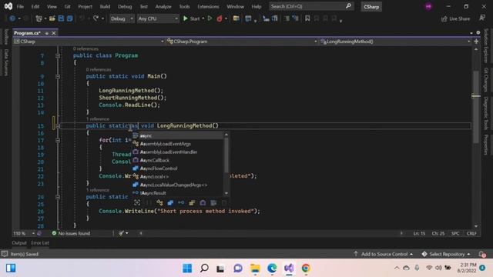Click the Undo icon

point(82,18)
